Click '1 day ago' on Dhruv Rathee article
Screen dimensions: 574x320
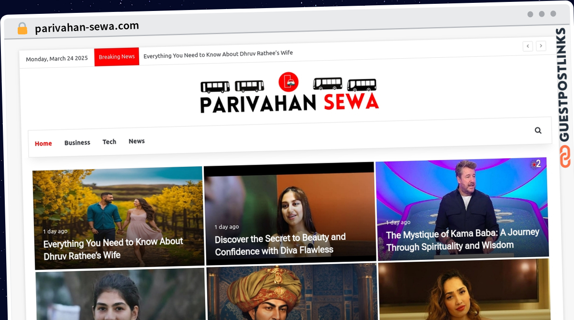[x=55, y=231]
